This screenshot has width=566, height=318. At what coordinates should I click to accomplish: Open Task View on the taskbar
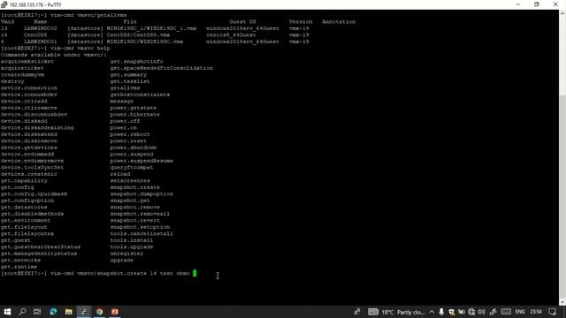click(x=37, y=312)
